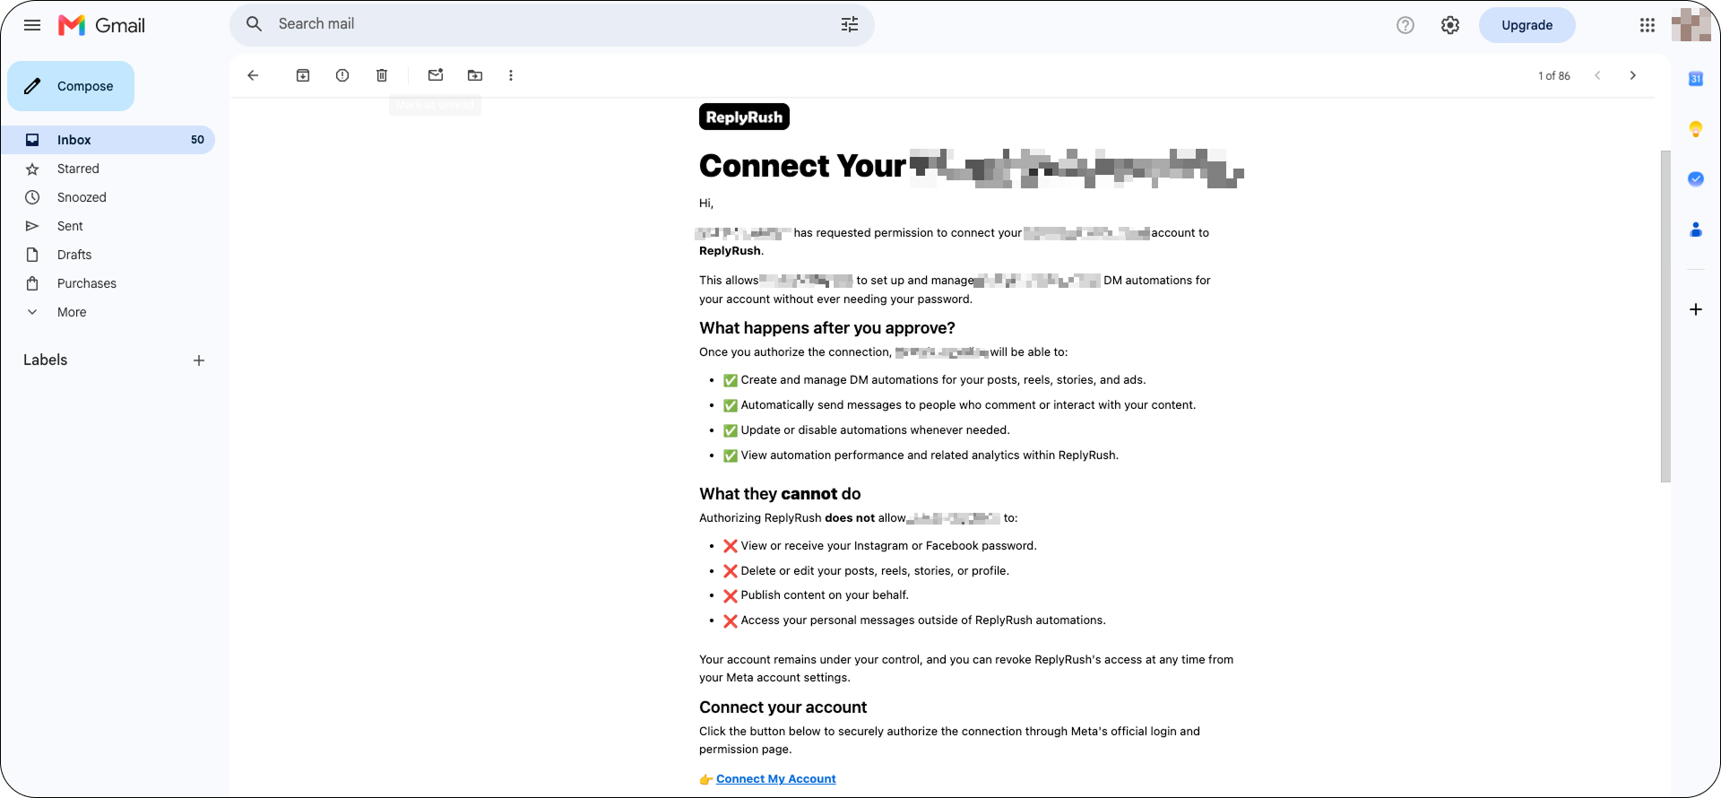Open the Drafts folder
Viewport: 1721px width, 798px height.
pyautogui.click(x=108, y=255)
